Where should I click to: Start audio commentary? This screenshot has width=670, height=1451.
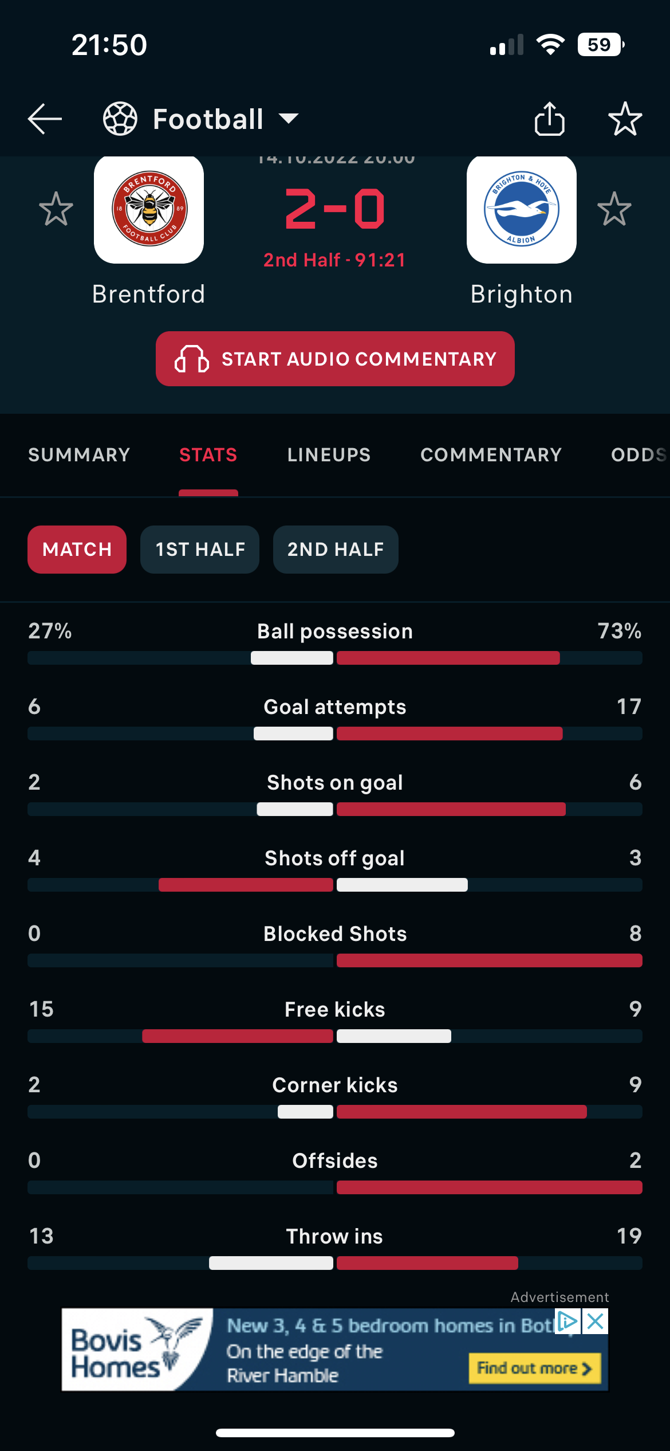335,359
